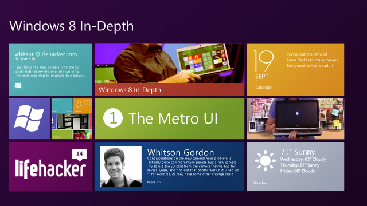Select the Calendar label
This screenshot has width=367, height=206.
[x=263, y=87]
